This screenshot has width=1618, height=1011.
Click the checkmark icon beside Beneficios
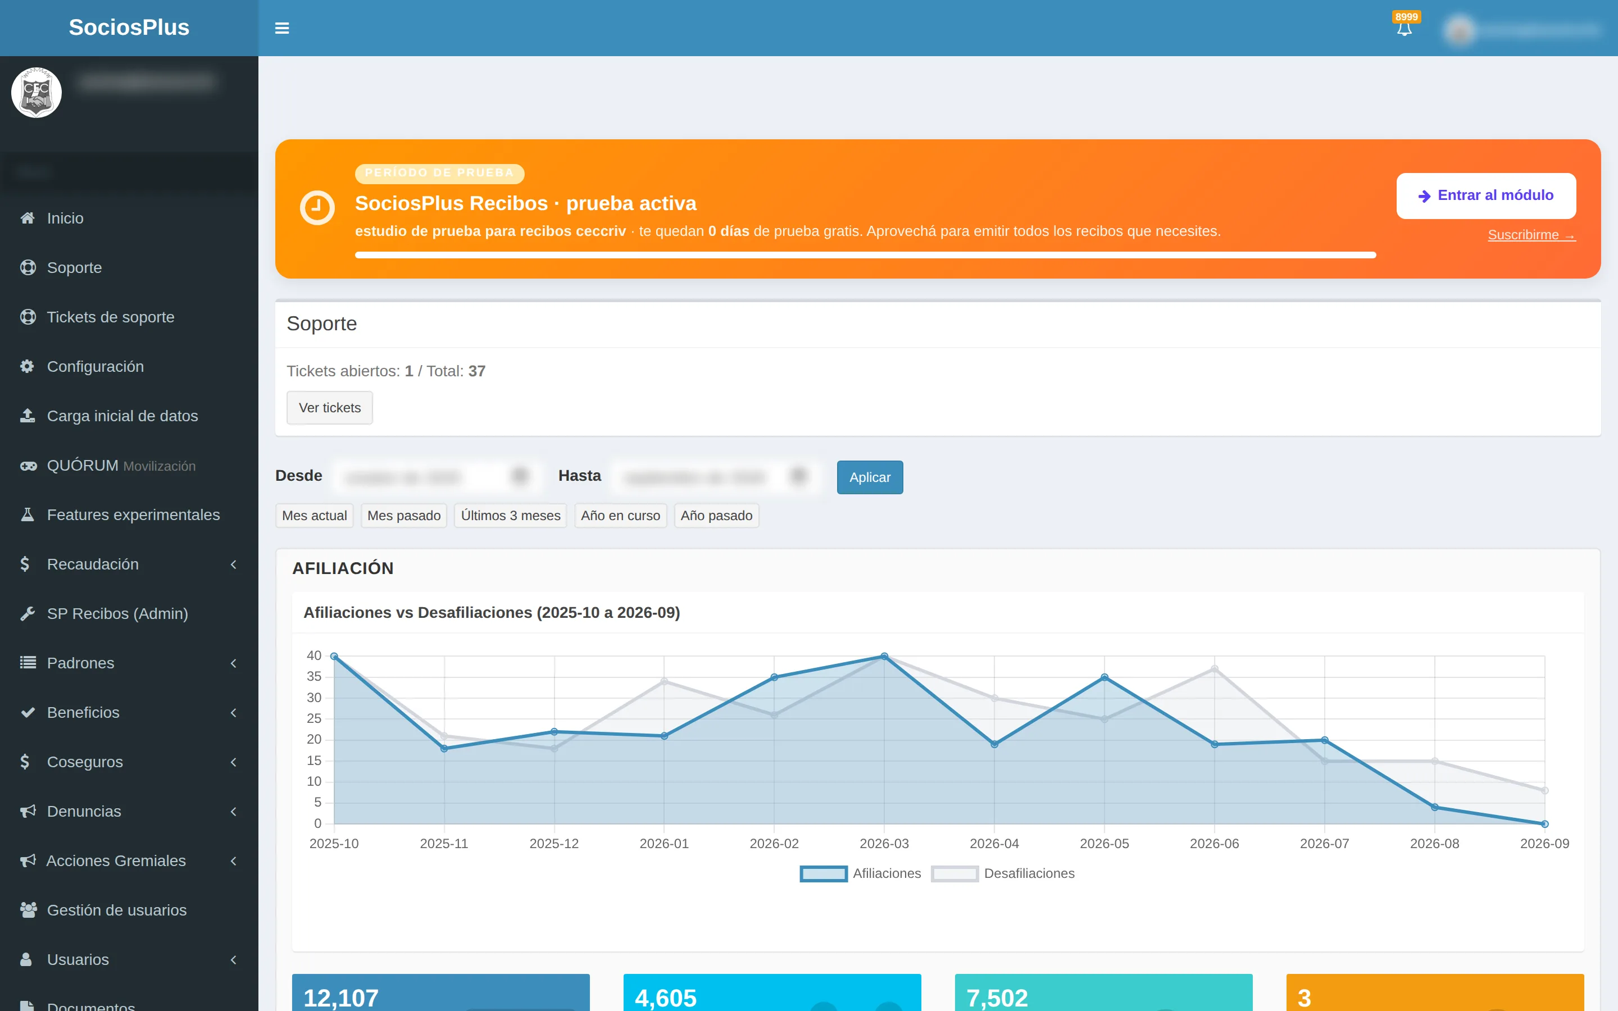tap(28, 712)
